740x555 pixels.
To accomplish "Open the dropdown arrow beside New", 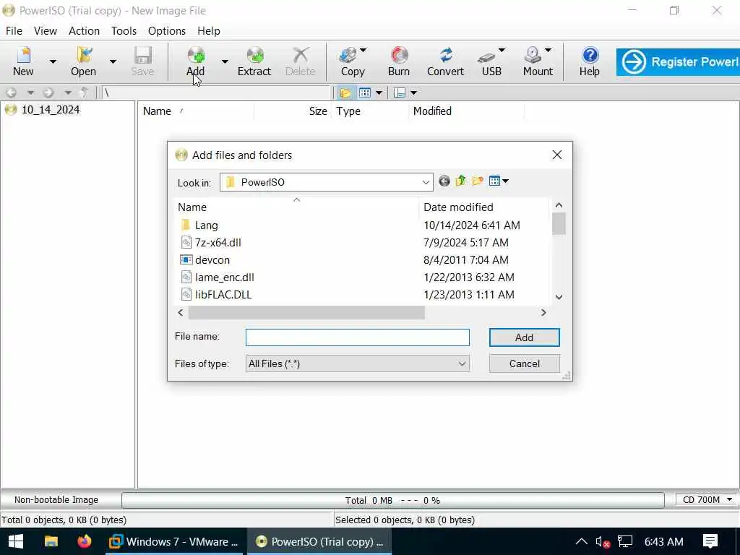I will [53, 61].
